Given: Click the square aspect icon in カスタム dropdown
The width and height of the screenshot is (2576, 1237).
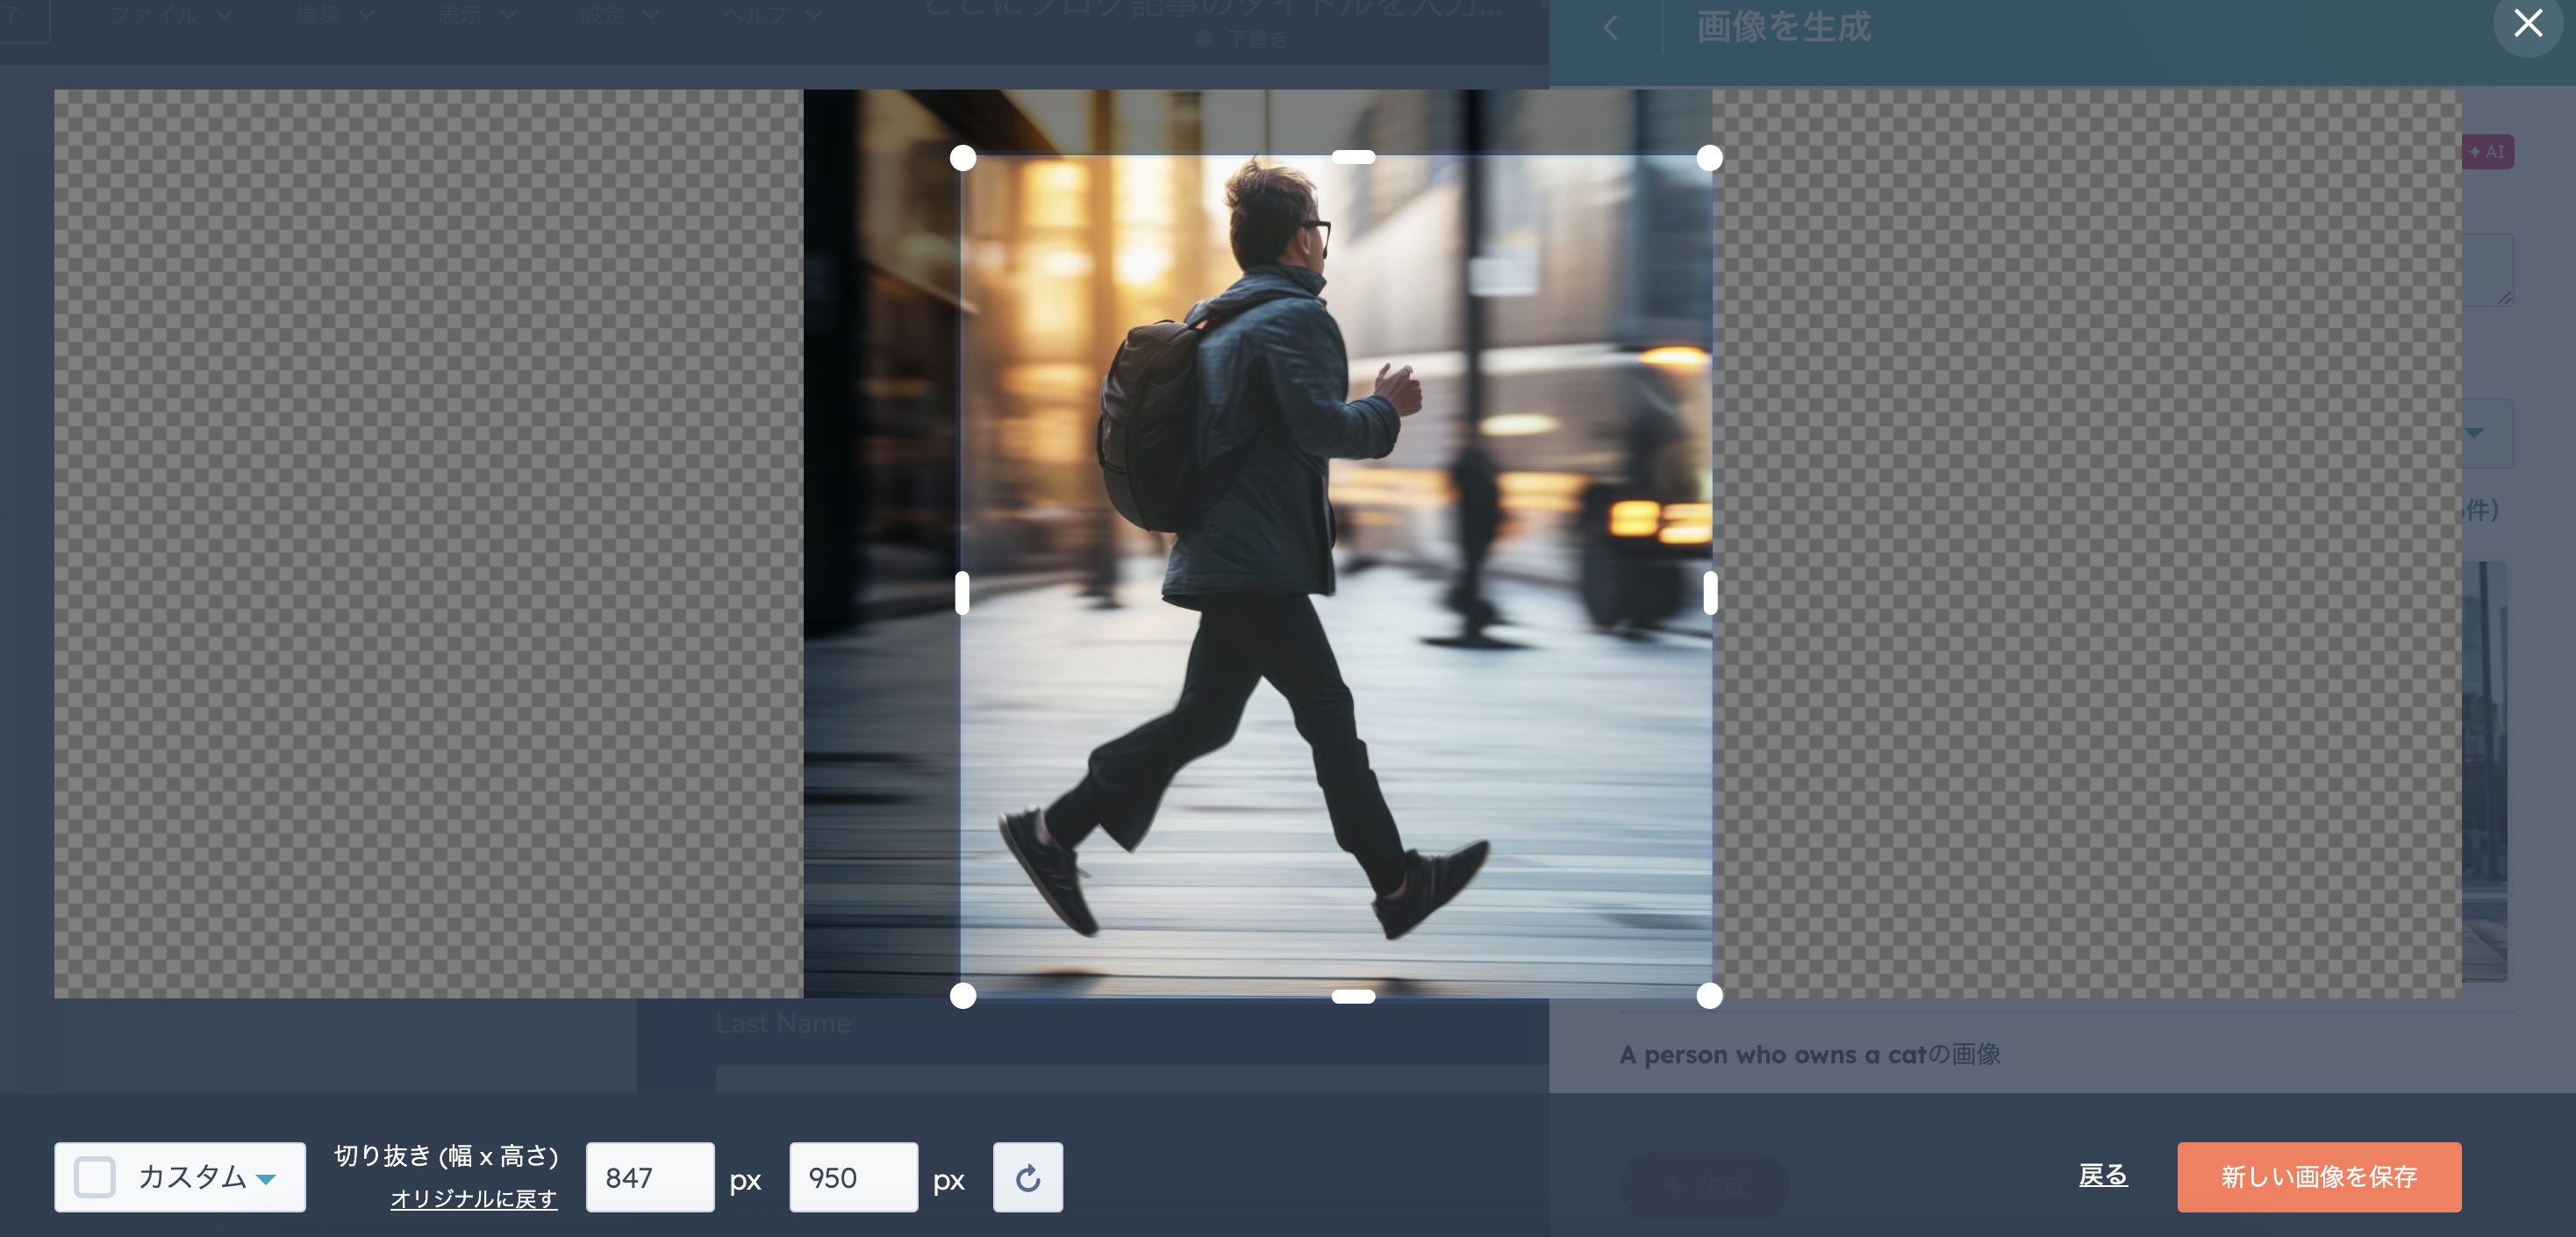Looking at the screenshot, I should [x=95, y=1177].
